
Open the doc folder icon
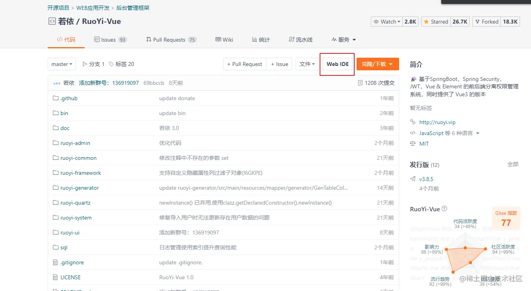56,128
